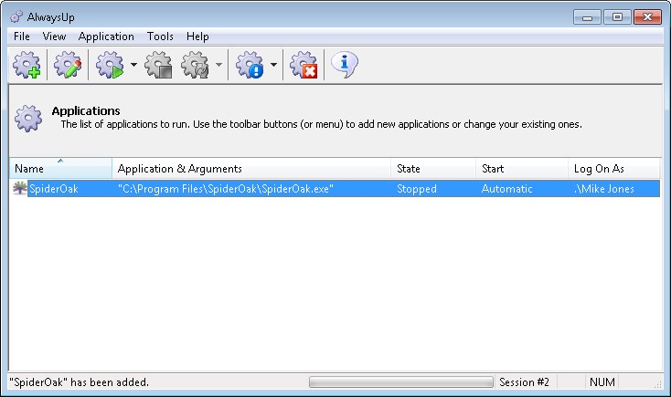The image size is (671, 397).
Task: Click the window resize grip corner
Action: point(657,384)
